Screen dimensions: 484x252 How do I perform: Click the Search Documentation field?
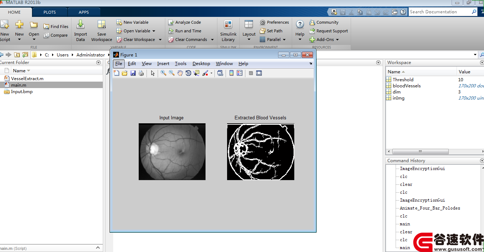[440, 12]
